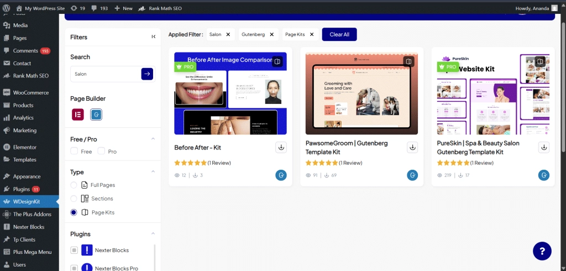Open the PureSkin kit thumbnail
This screenshot has height=271, width=566.
pyautogui.click(x=493, y=93)
